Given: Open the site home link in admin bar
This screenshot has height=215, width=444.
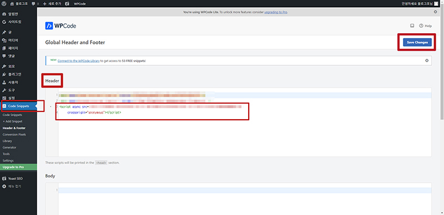Looking at the screenshot, I should click(19, 4).
